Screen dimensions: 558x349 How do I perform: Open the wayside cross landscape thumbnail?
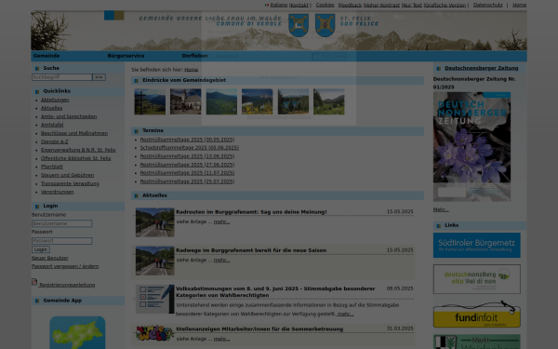pos(150,101)
